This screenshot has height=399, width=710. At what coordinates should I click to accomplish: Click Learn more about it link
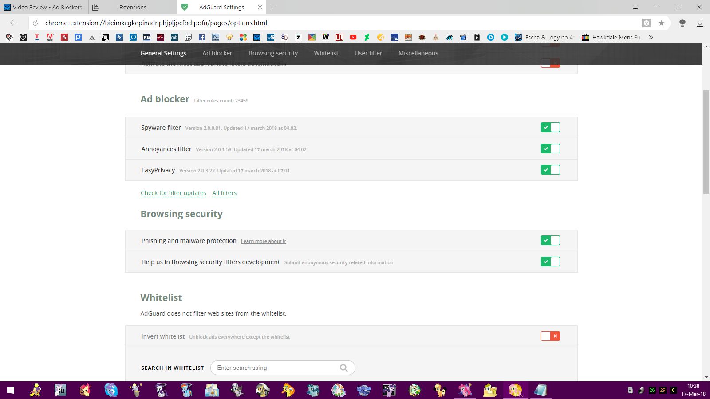[263, 241]
